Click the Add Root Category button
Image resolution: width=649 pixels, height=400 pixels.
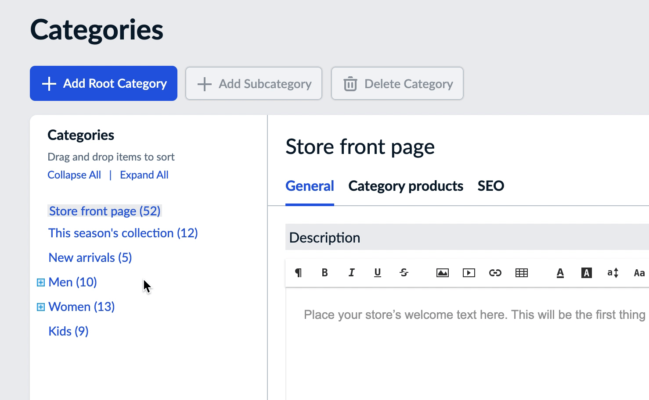[x=103, y=83]
